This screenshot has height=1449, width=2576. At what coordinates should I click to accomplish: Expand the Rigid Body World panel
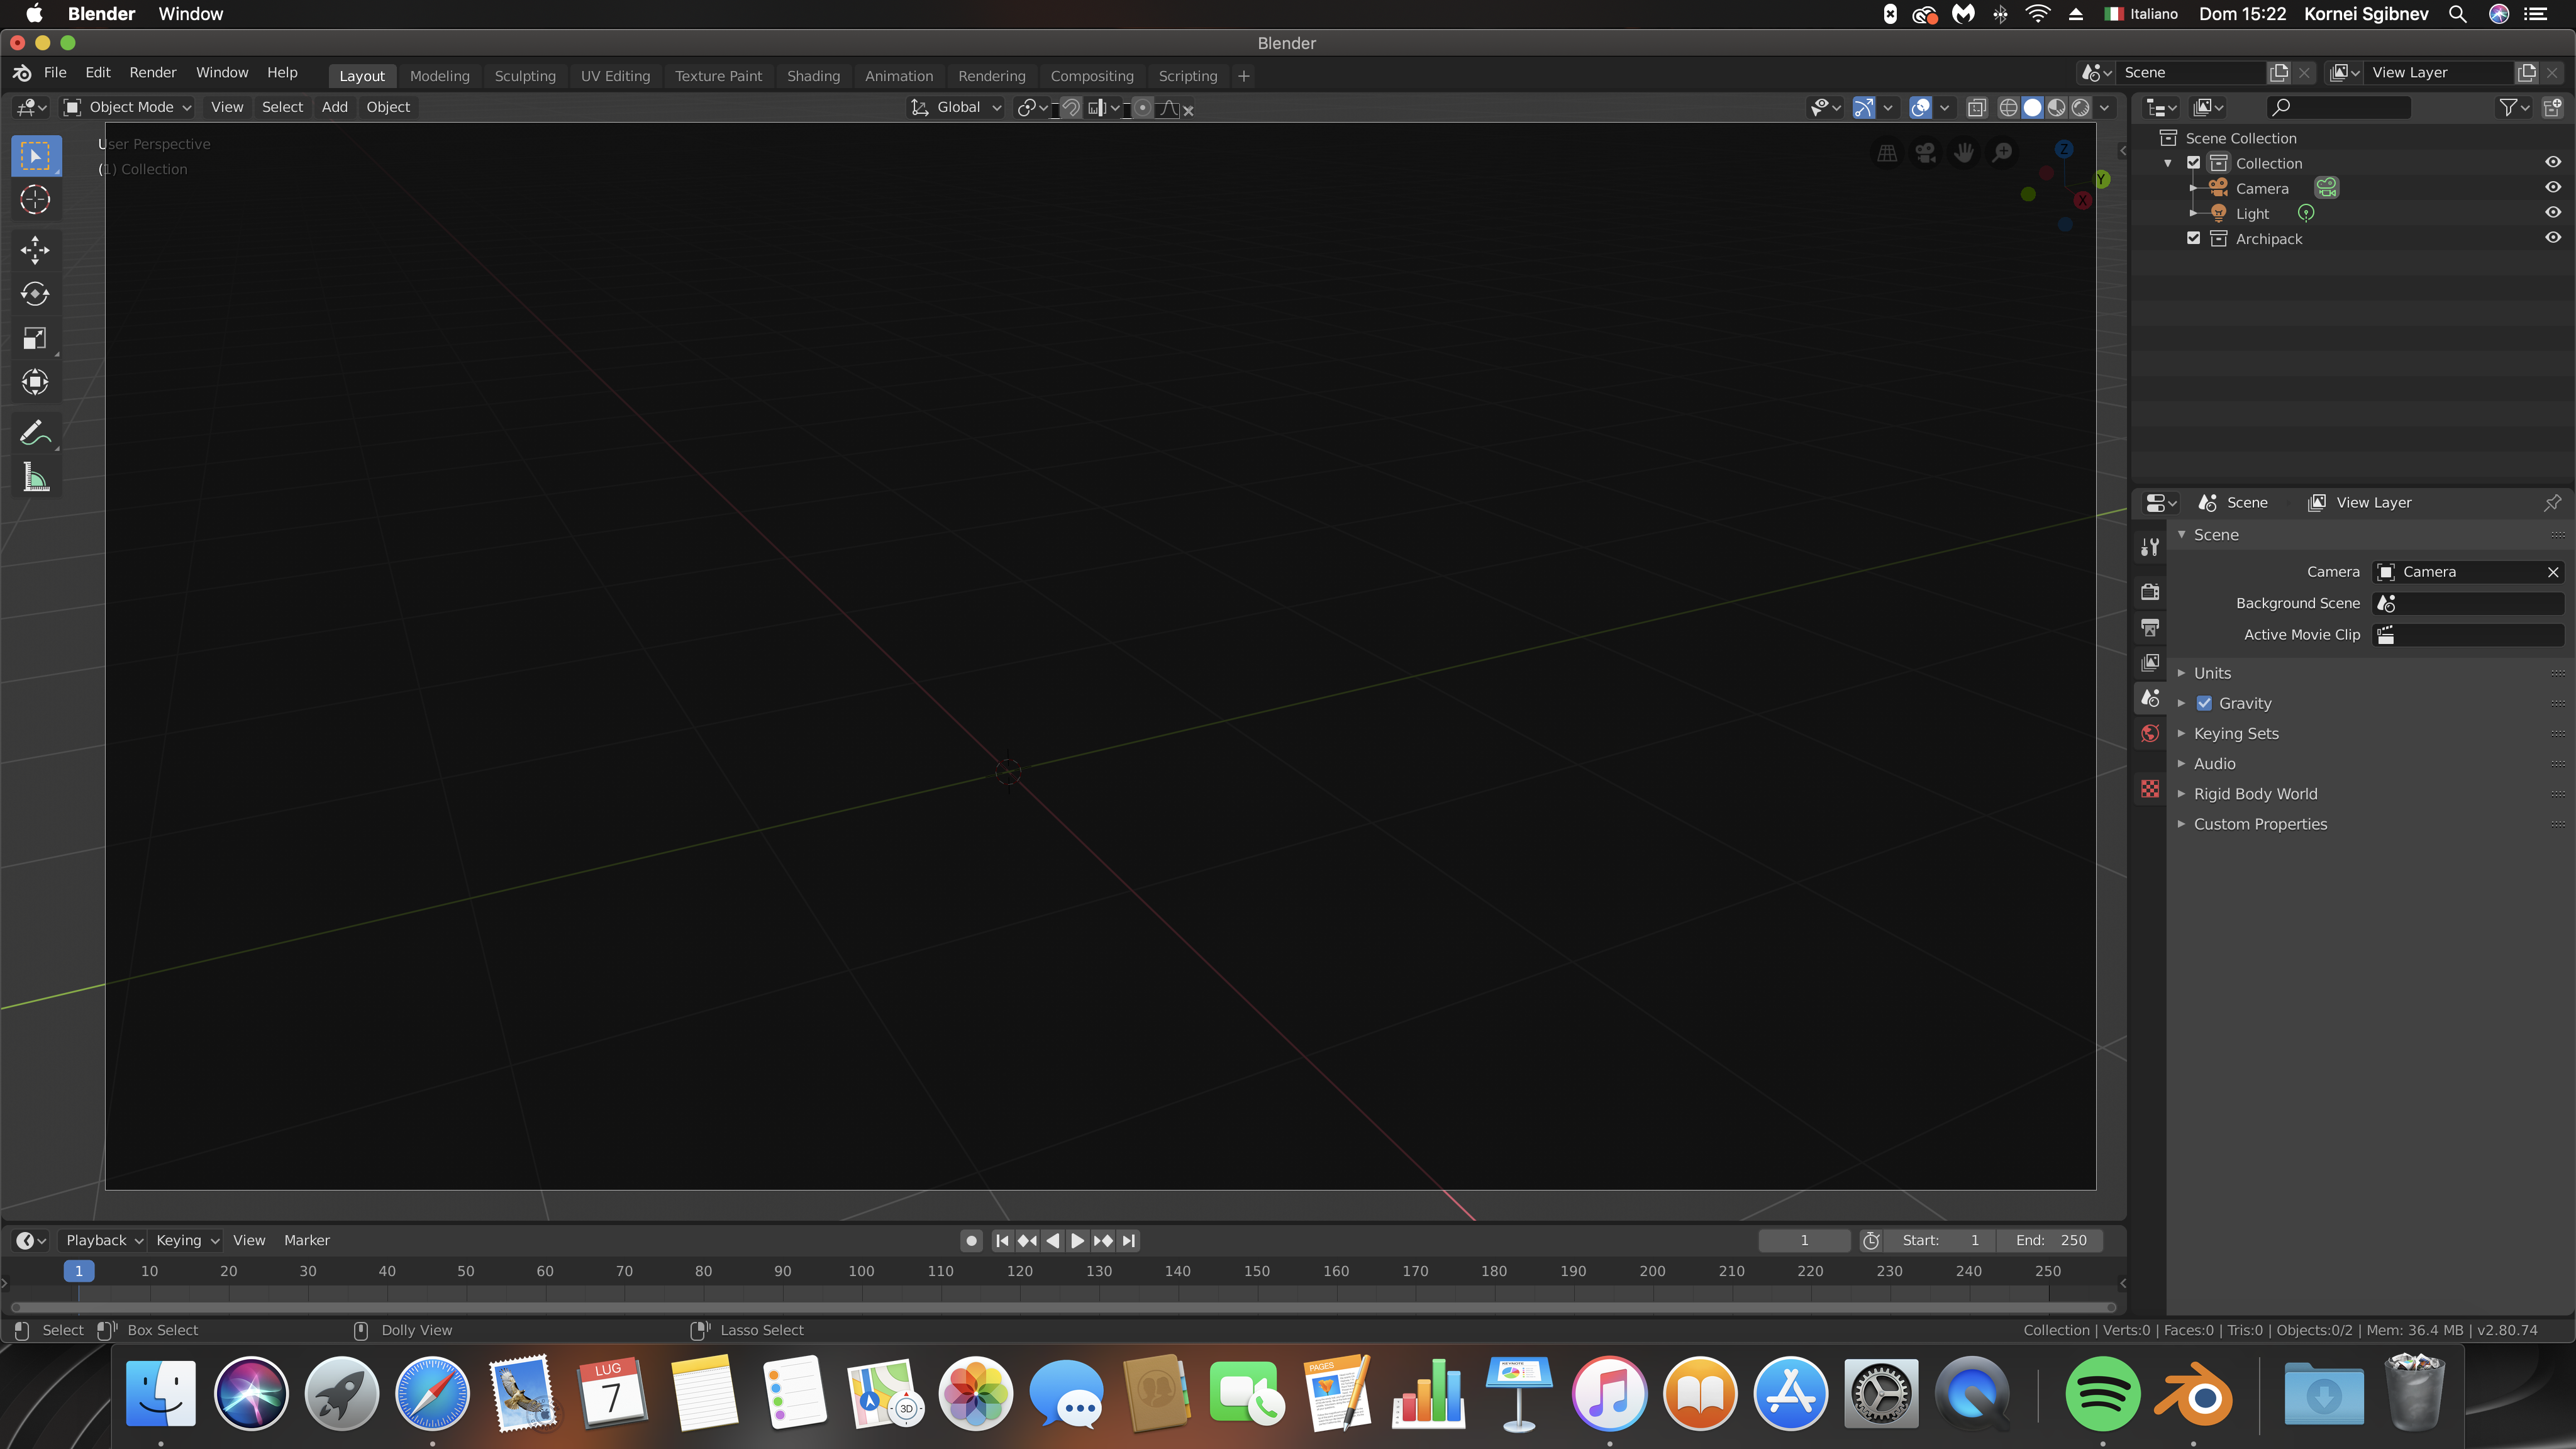tap(2255, 794)
